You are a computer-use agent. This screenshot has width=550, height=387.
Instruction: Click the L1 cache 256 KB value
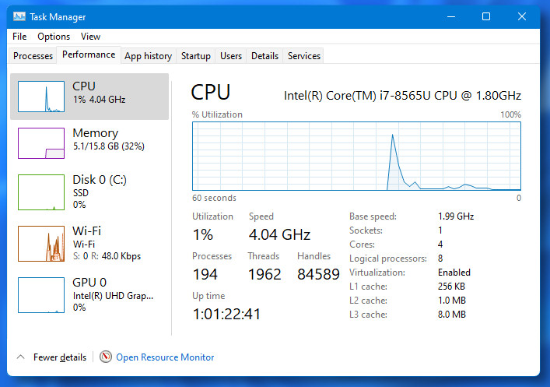pos(451,287)
